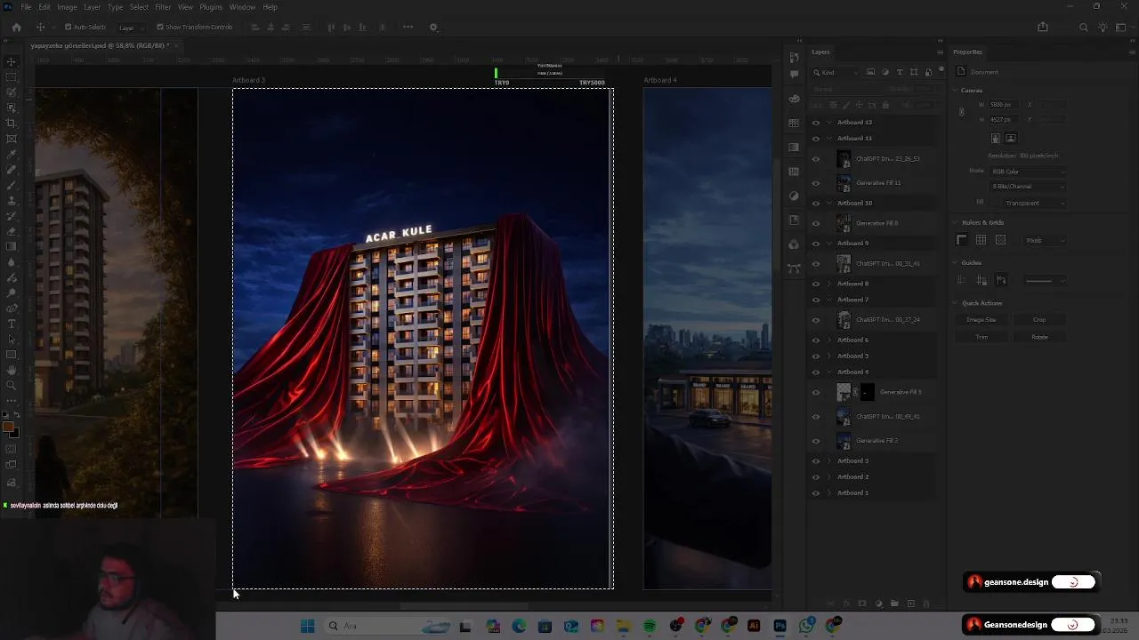Open the options bar settings gear

433,27
